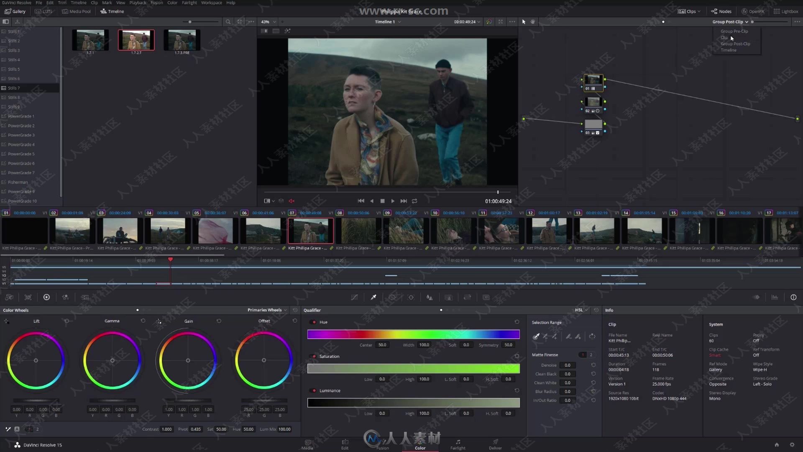This screenshot has width=803, height=452.
Task: Open the Curves palette
Action: point(355,297)
